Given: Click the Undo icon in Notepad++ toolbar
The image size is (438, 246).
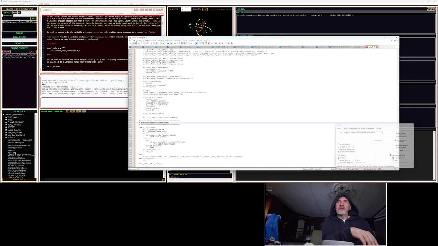Looking at the screenshot, I should point(161,43).
